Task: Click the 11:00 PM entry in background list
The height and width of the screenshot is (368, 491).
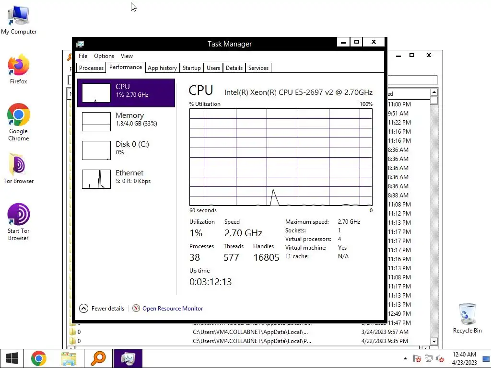Action: (399, 104)
